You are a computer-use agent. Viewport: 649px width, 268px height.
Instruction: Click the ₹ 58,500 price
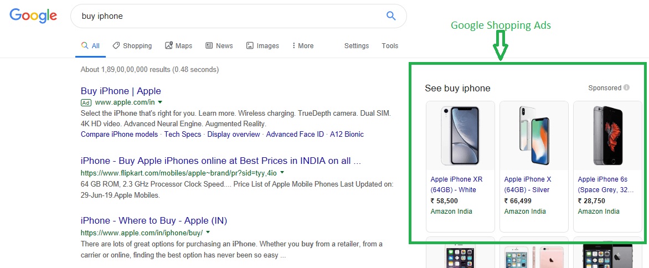click(444, 201)
